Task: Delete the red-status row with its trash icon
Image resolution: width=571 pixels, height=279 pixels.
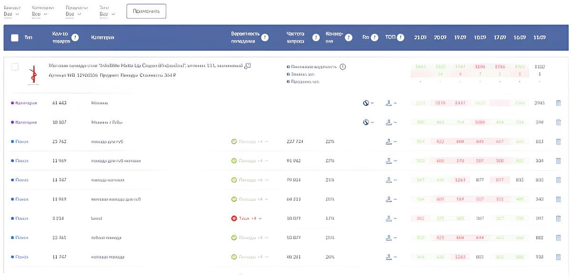Action: [559, 219]
